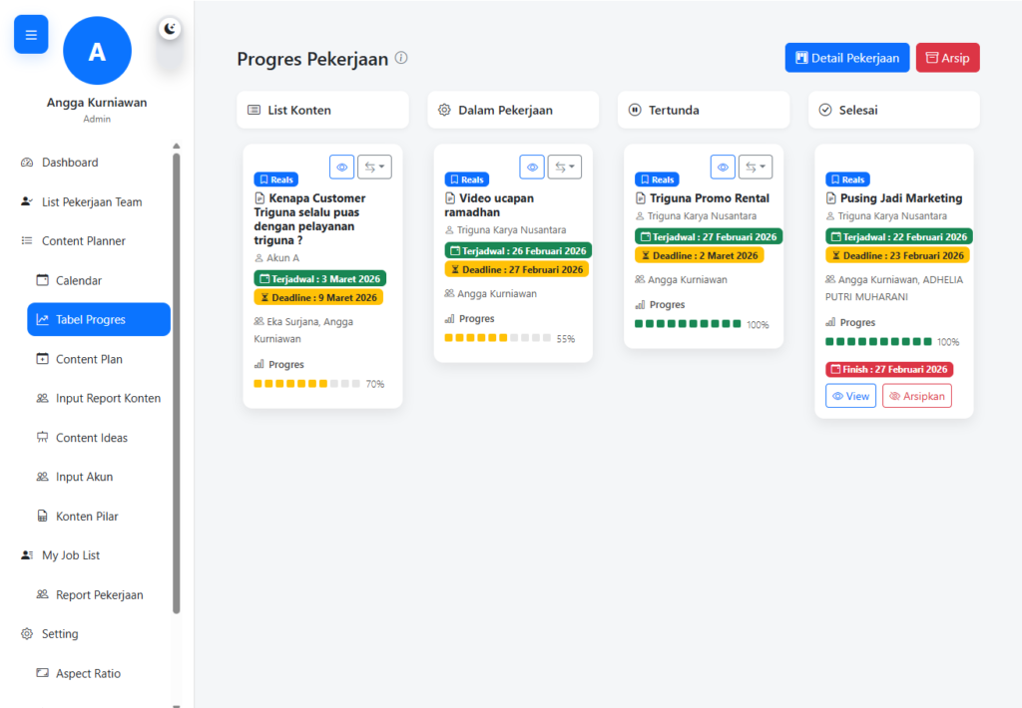Click the Detail Pekerjaan button
This screenshot has height=708, width=1022.
pyautogui.click(x=846, y=58)
